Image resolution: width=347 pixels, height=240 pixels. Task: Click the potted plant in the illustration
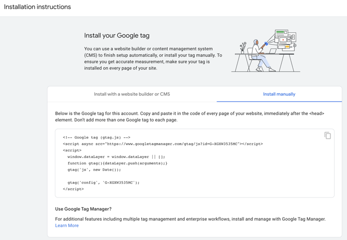tap(243, 47)
